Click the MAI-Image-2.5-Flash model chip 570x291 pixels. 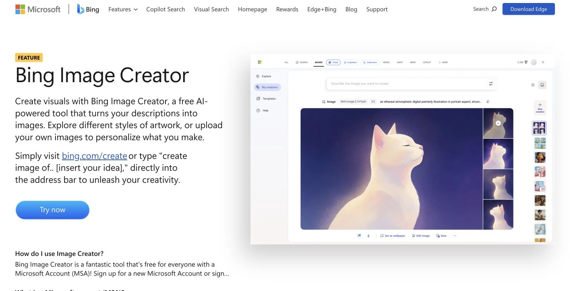pyautogui.click(x=353, y=101)
